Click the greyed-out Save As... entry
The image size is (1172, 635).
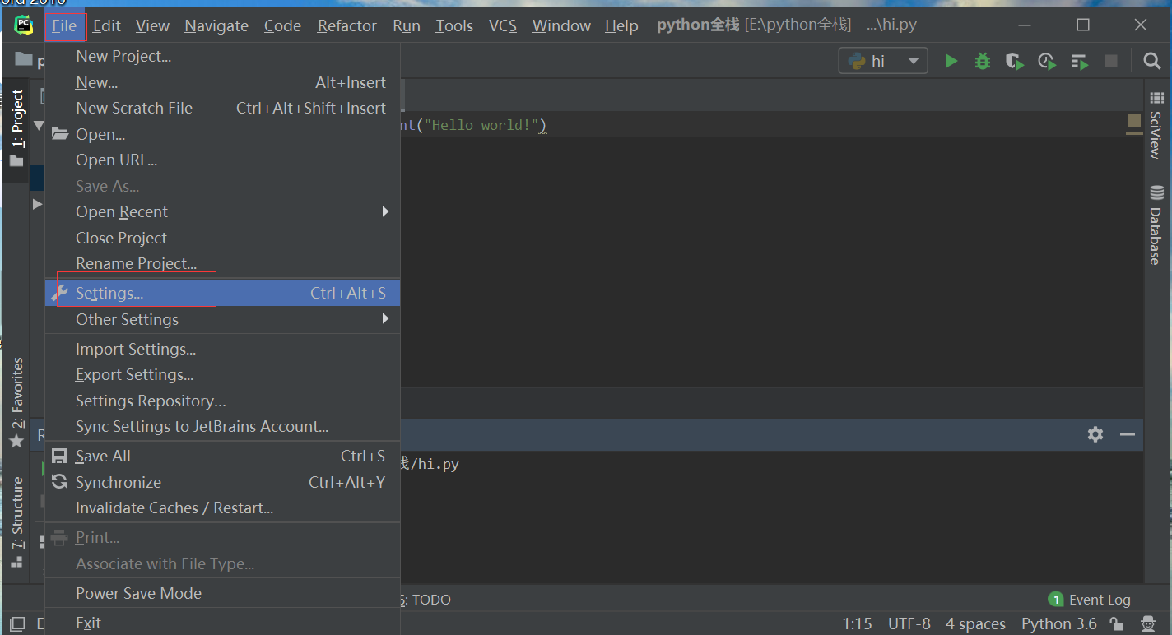coord(222,186)
